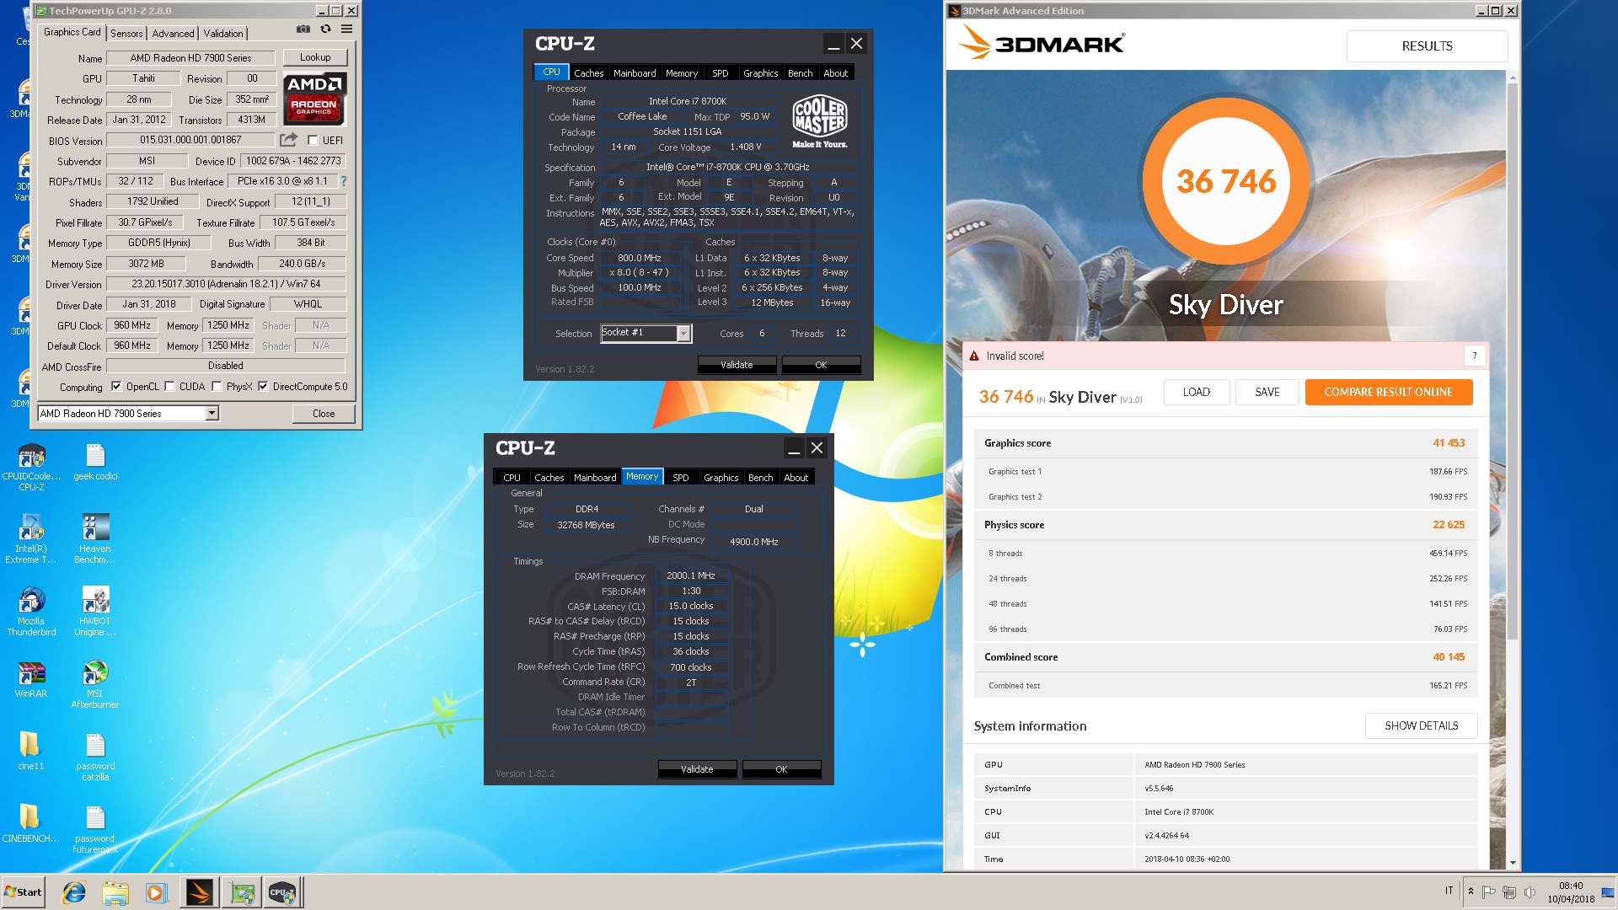Open SPD tab in bottom CPU-Z window
Image resolution: width=1618 pixels, height=910 pixels.
[681, 478]
